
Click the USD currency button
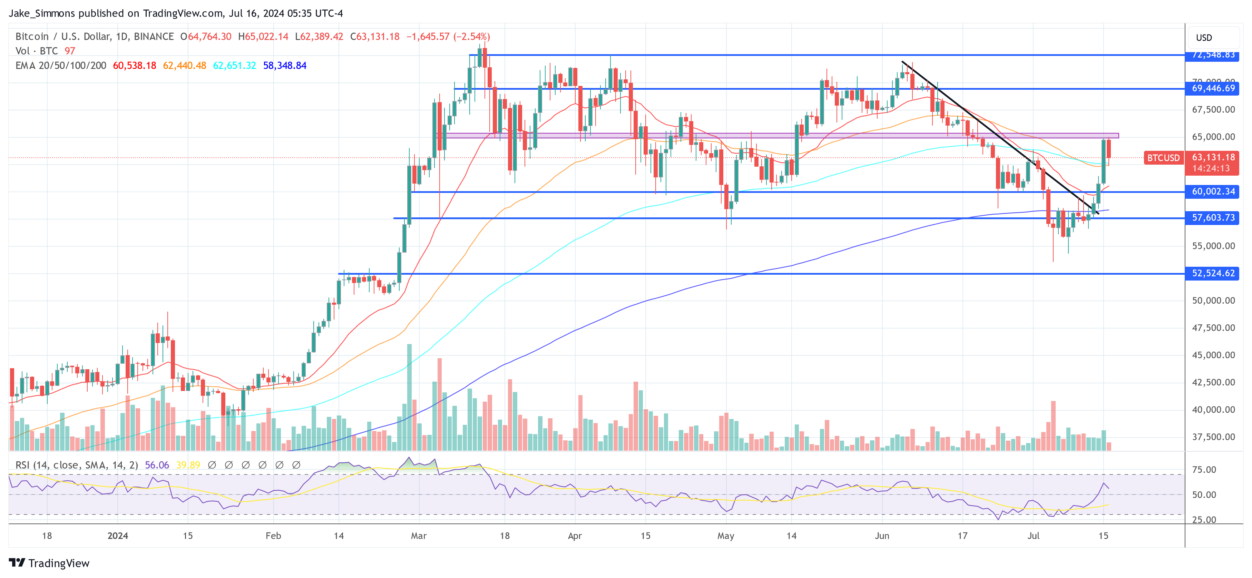pos(1213,37)
